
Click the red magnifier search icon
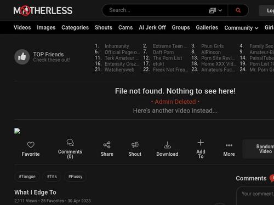click(x=238, y=10)
